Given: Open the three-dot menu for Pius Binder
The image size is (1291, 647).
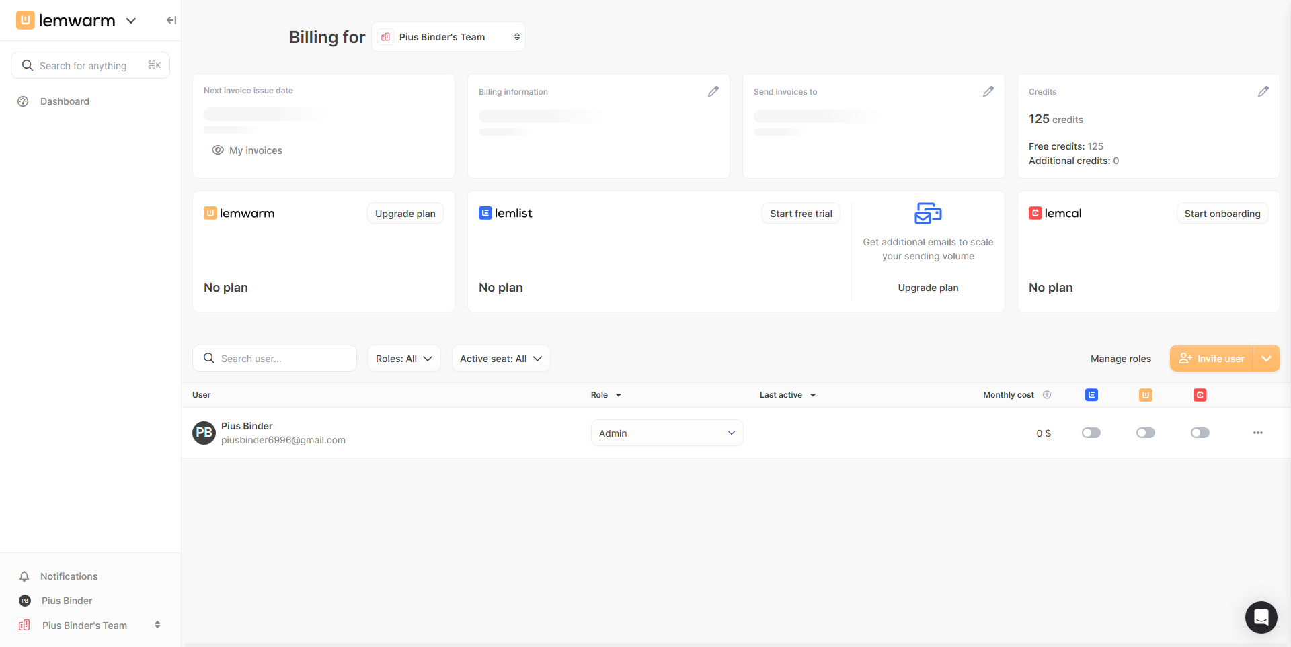Looking at the screenshot, I should point(1257,433).
